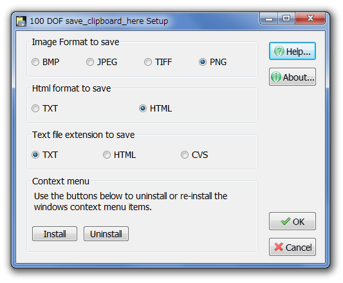Click the Uninstall button
343x283 pixels.
[106, 234]
